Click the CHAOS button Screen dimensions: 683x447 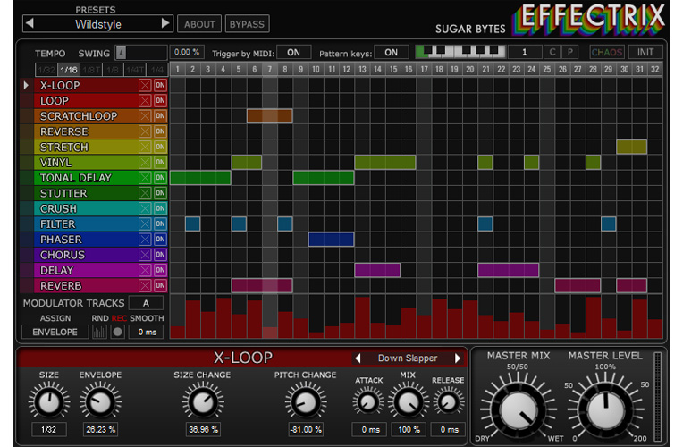pos(607,53)
